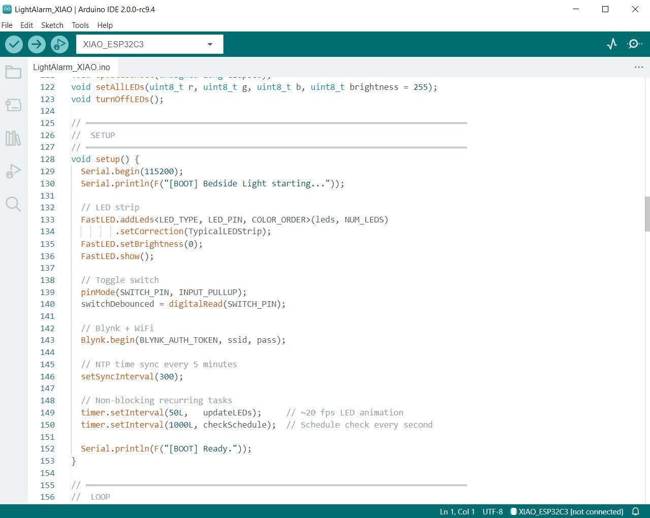Upload the sketch with the arrow button
The width and height of the screenshot is (650, 518).
tap(37, 44)
